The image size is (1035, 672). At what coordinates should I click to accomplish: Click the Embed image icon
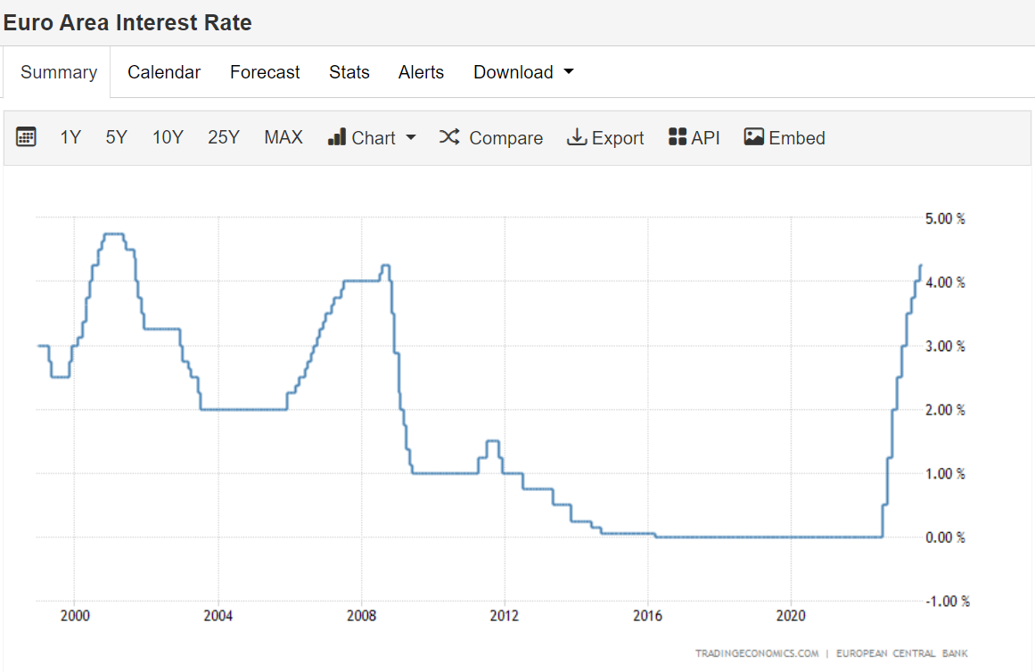coord(754,137)
